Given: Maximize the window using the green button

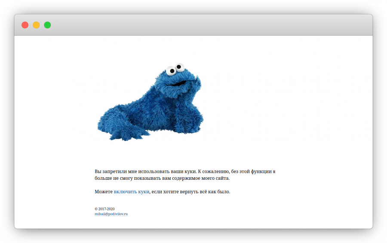Looking at the screenshot, I should (x=47, y=25).
